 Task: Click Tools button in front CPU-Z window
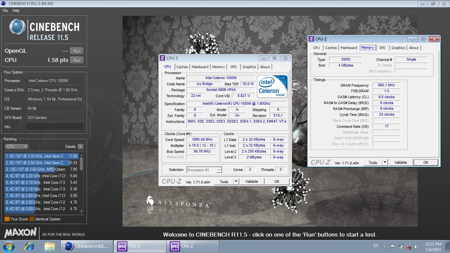[x=224, y=182]
